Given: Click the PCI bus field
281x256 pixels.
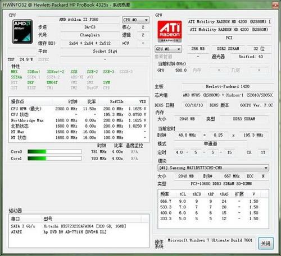Looking at the screenshot, I should tap(229, 38).
